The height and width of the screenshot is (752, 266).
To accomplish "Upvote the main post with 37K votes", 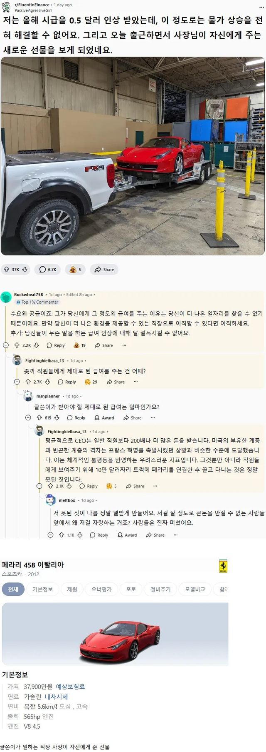I will [x=7, y=270].
